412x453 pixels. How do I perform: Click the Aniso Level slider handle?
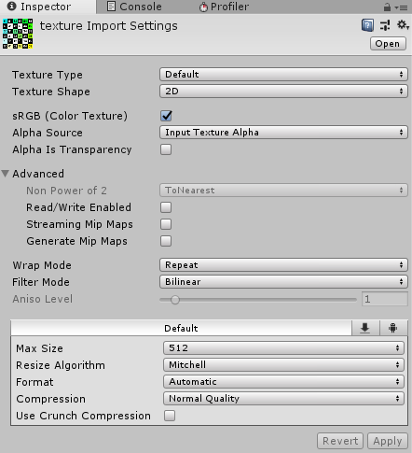(175, 300)
